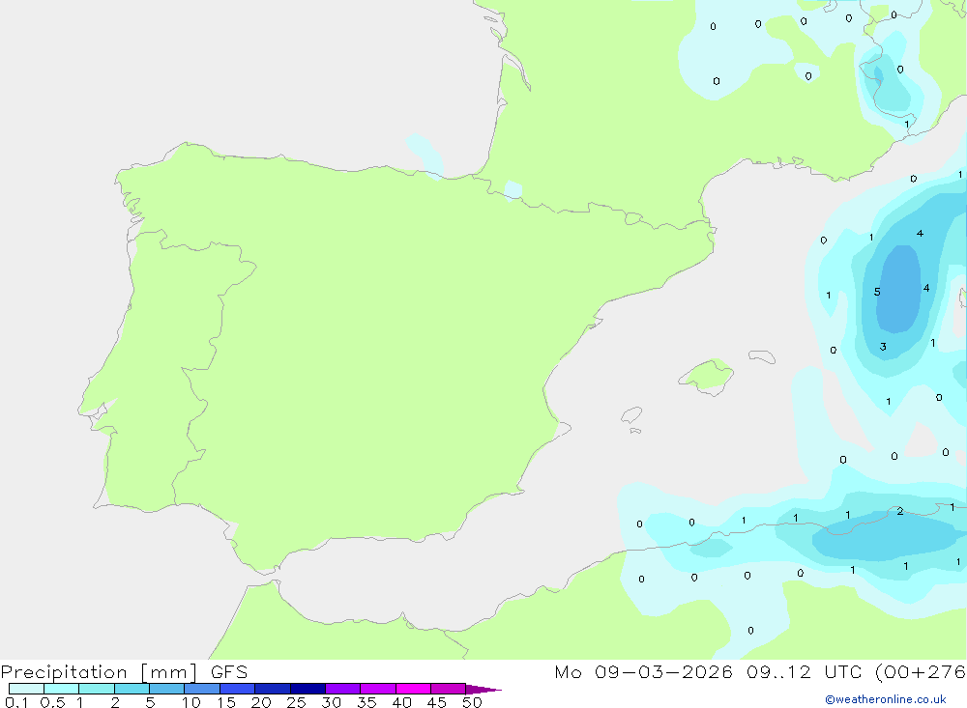This screenshot has height=708, width=967.
Task: Pick the 40–45 mm magenta legend swatch
Action: click(413, 689)
